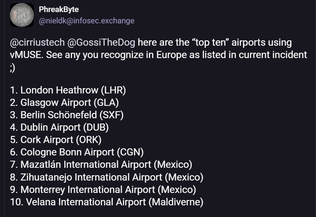This screenshot has width=316, height=217.
Task: Open the PhreakByte display name profile
Action: [x=59, y=10]
